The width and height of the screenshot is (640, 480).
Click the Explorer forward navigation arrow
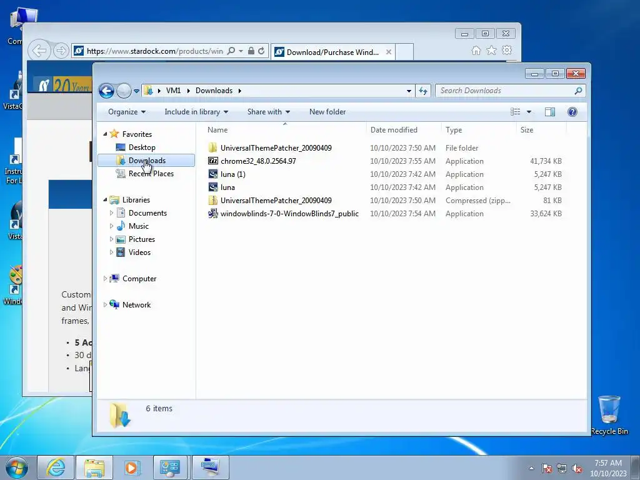[124, 91]
